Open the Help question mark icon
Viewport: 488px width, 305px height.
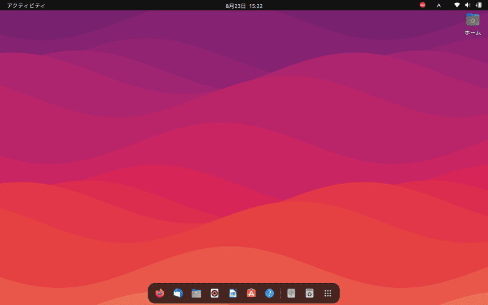(x=270, y=293)
